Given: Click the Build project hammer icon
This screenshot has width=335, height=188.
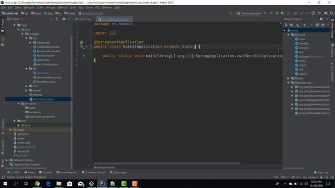Looking at the screenshot, I should (230, 13).
